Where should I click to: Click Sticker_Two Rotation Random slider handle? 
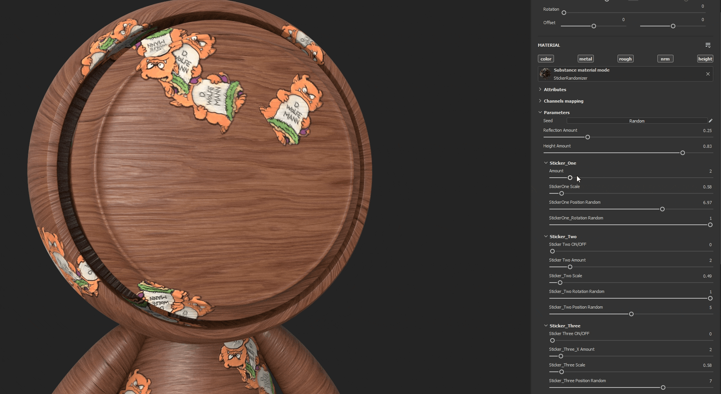click(x=710, y=298)
